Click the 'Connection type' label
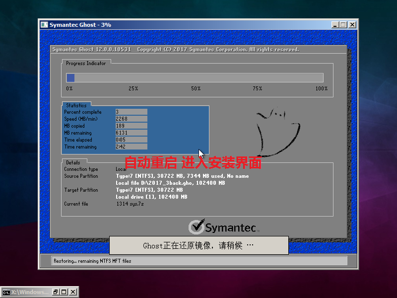This screenshot has width=397, height=298. (81, 169)
